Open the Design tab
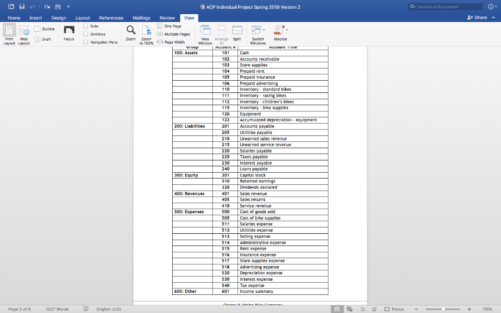The height and width of the screenshot is (313, 501). coord(59,18)
